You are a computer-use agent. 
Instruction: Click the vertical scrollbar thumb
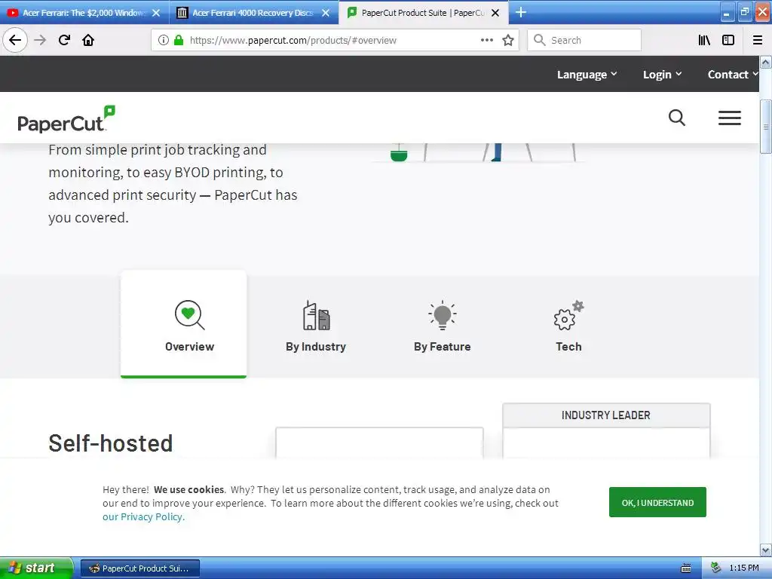[766, 127]
